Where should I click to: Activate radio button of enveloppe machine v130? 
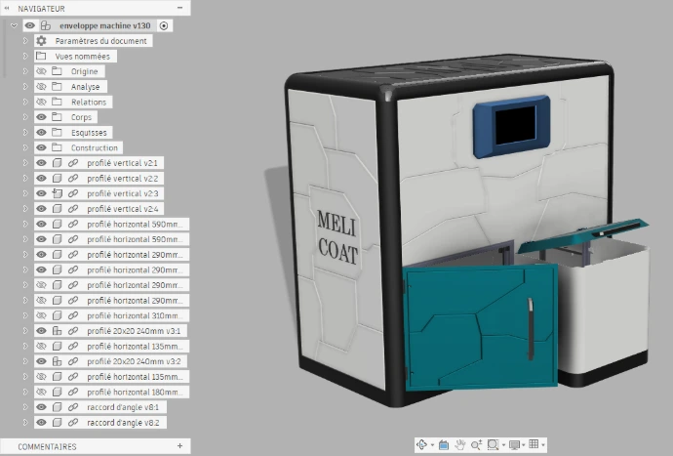(163, 25)
